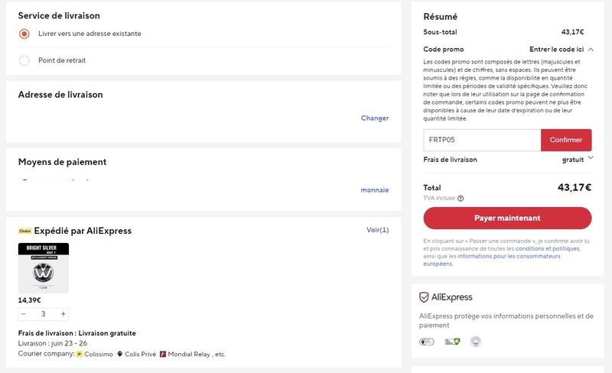Viewport: 612px width, 373px height.
Task: Click 'Voir(1)' for shipped items
Action: (x=377, y=230)
